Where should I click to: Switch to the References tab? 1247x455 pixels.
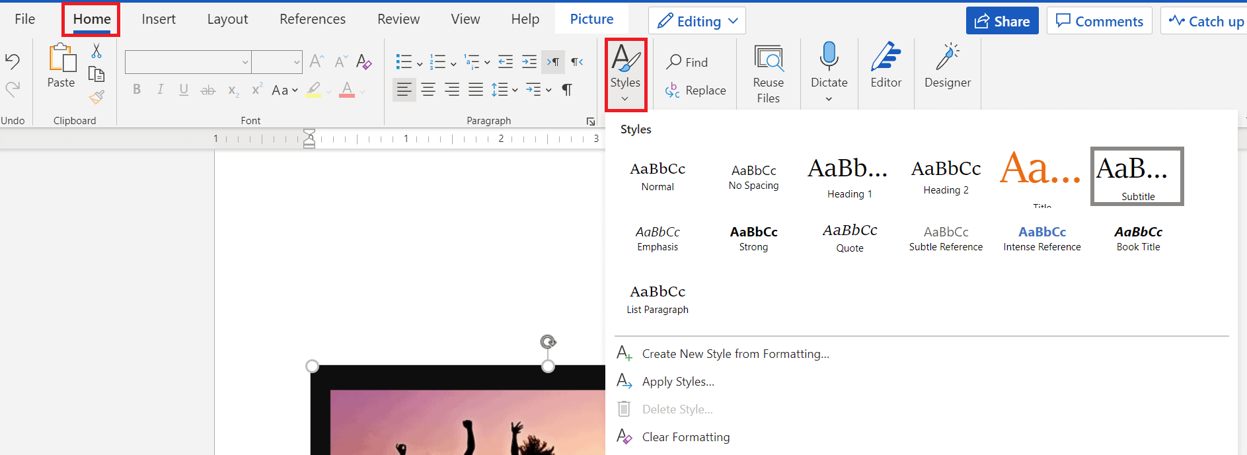pos(313,19)
